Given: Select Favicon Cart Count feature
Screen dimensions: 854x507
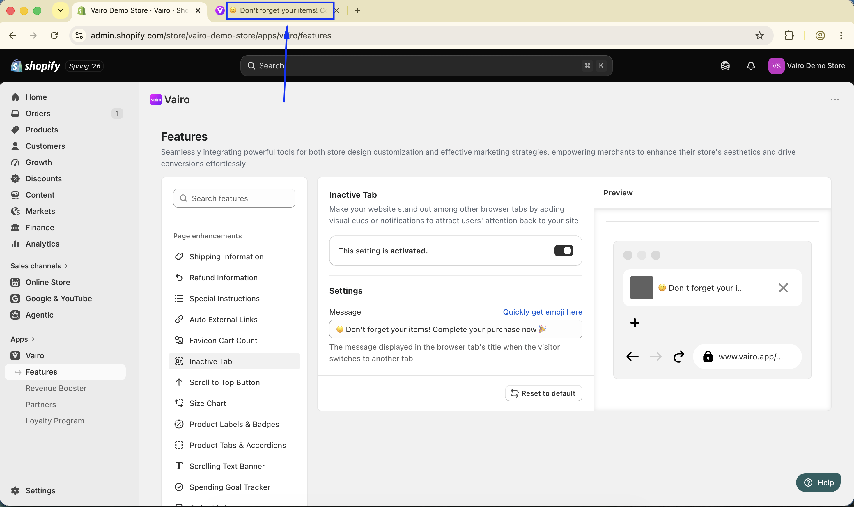Looking at the screenshot, I should (234, 341).
